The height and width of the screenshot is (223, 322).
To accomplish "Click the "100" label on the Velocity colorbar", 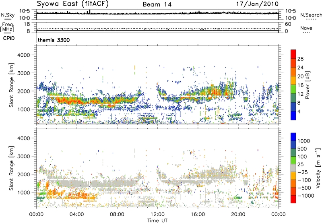I will [x=302, y=157].
